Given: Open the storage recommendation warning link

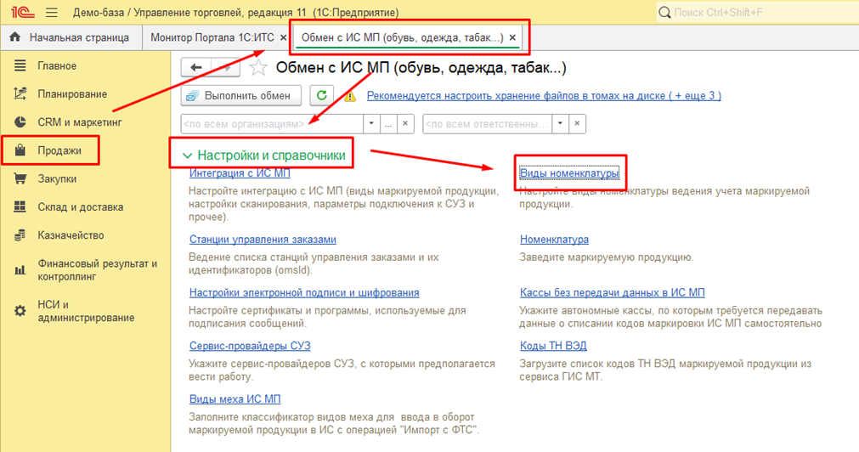Looking at the screenshot, I should [x=544, y=95].
